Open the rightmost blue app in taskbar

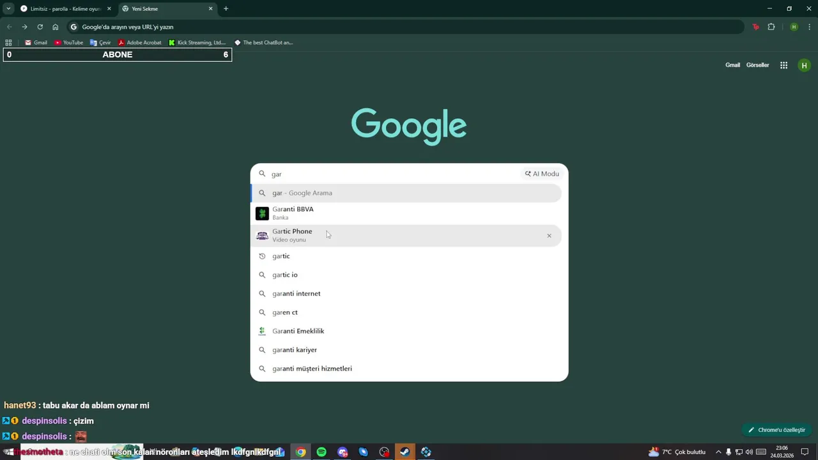tap(426, 452)
